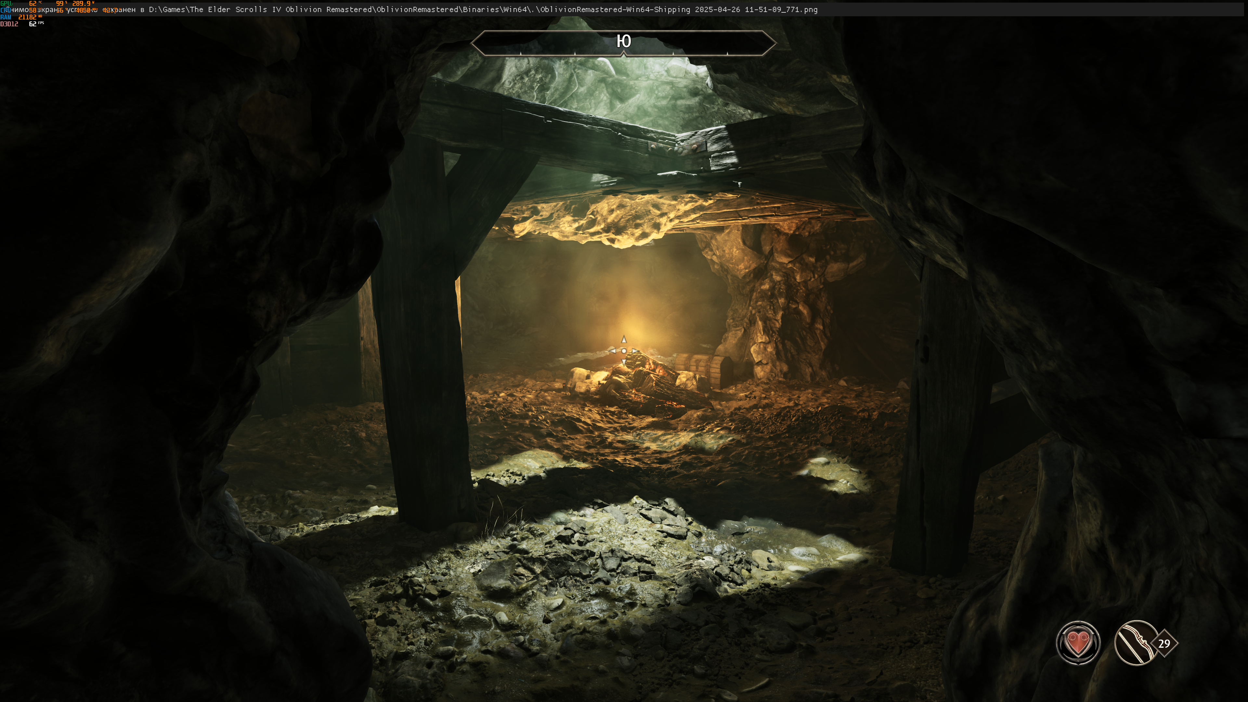1248x702 pixels.
Task: Click the D3D12 FPS counter
Action: 33,24
